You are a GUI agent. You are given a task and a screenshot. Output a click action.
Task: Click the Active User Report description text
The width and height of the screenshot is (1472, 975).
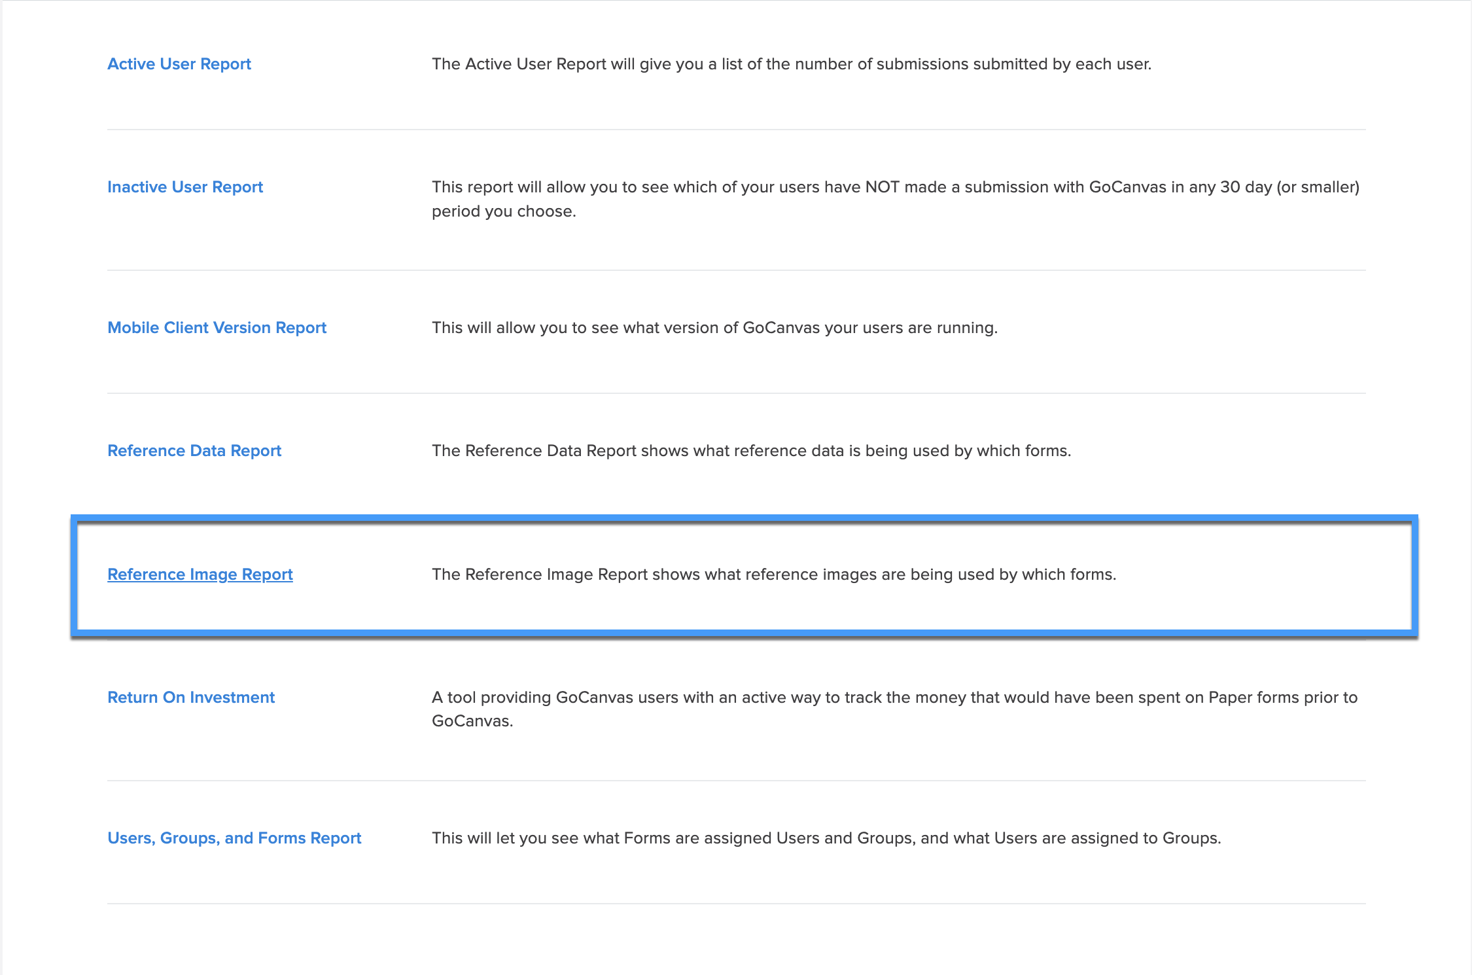tap(792, 64)
